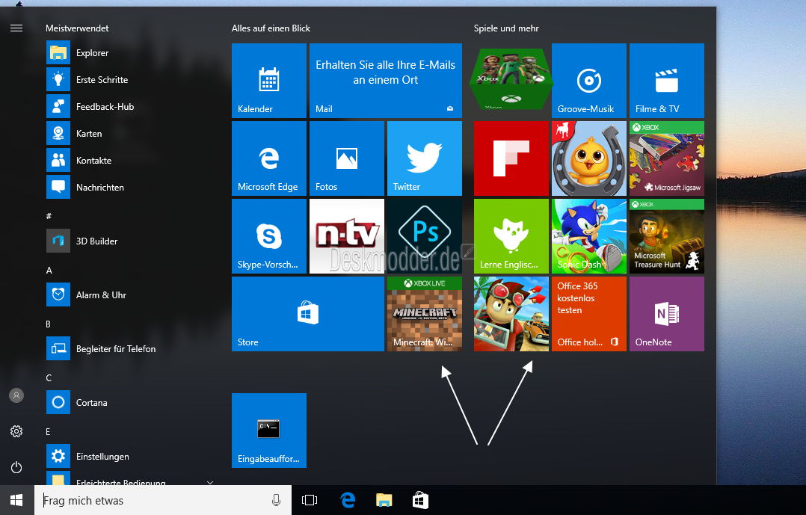Expand the Erleichterte Bedienung folder chevron
806x515 pixels.
(x=209, y=482)
